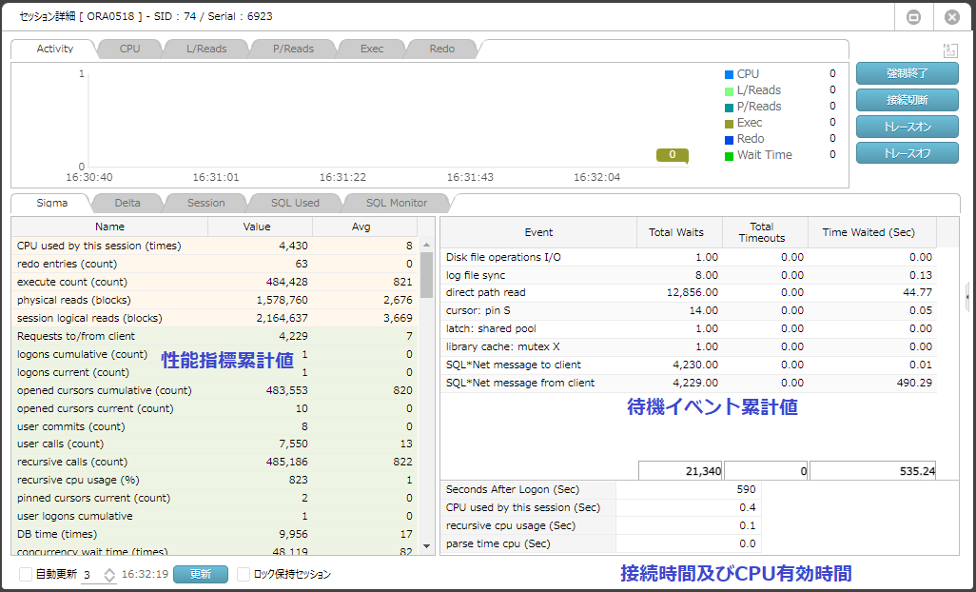The height and width of the screenshot is (592, 976).
Task: Check the ロック保持セッション checkbox
Action: [x=244, y=574]
